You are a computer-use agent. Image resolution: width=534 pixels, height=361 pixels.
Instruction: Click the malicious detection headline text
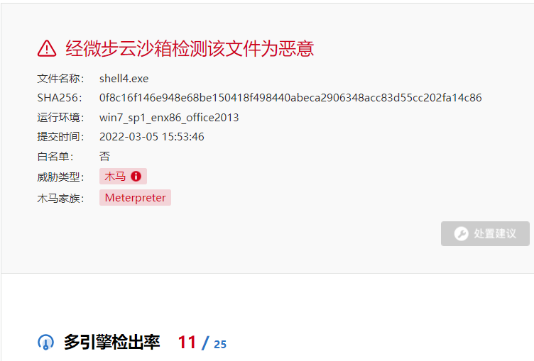tap(190, 48)
